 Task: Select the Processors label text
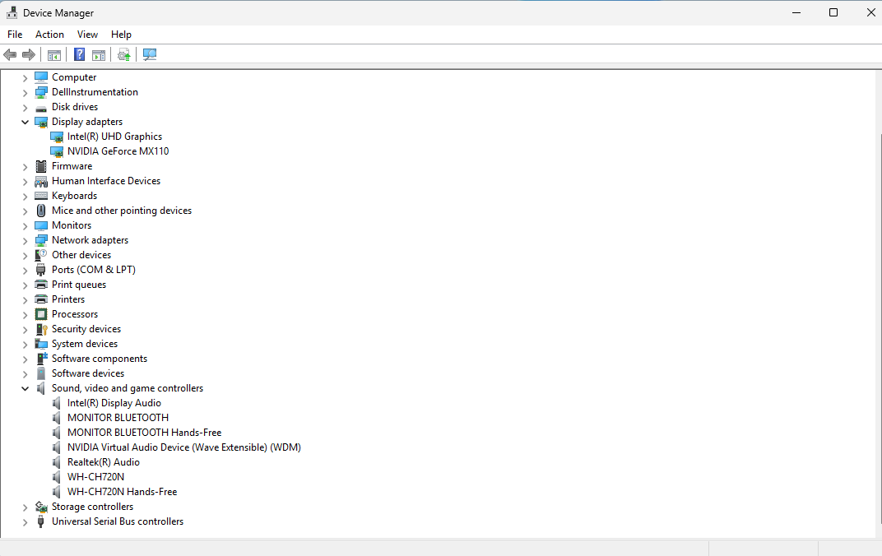coord(75,314)
